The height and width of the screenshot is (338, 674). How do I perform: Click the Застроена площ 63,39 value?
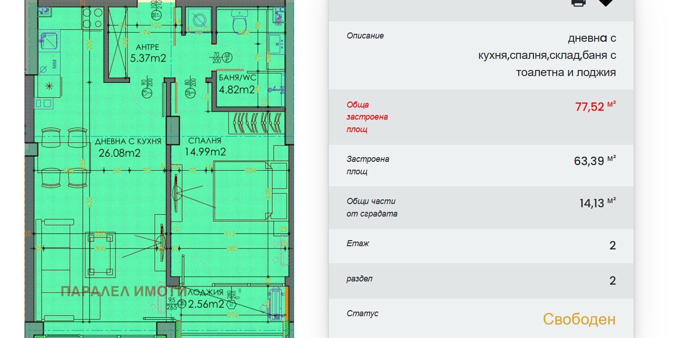point(589,161)
